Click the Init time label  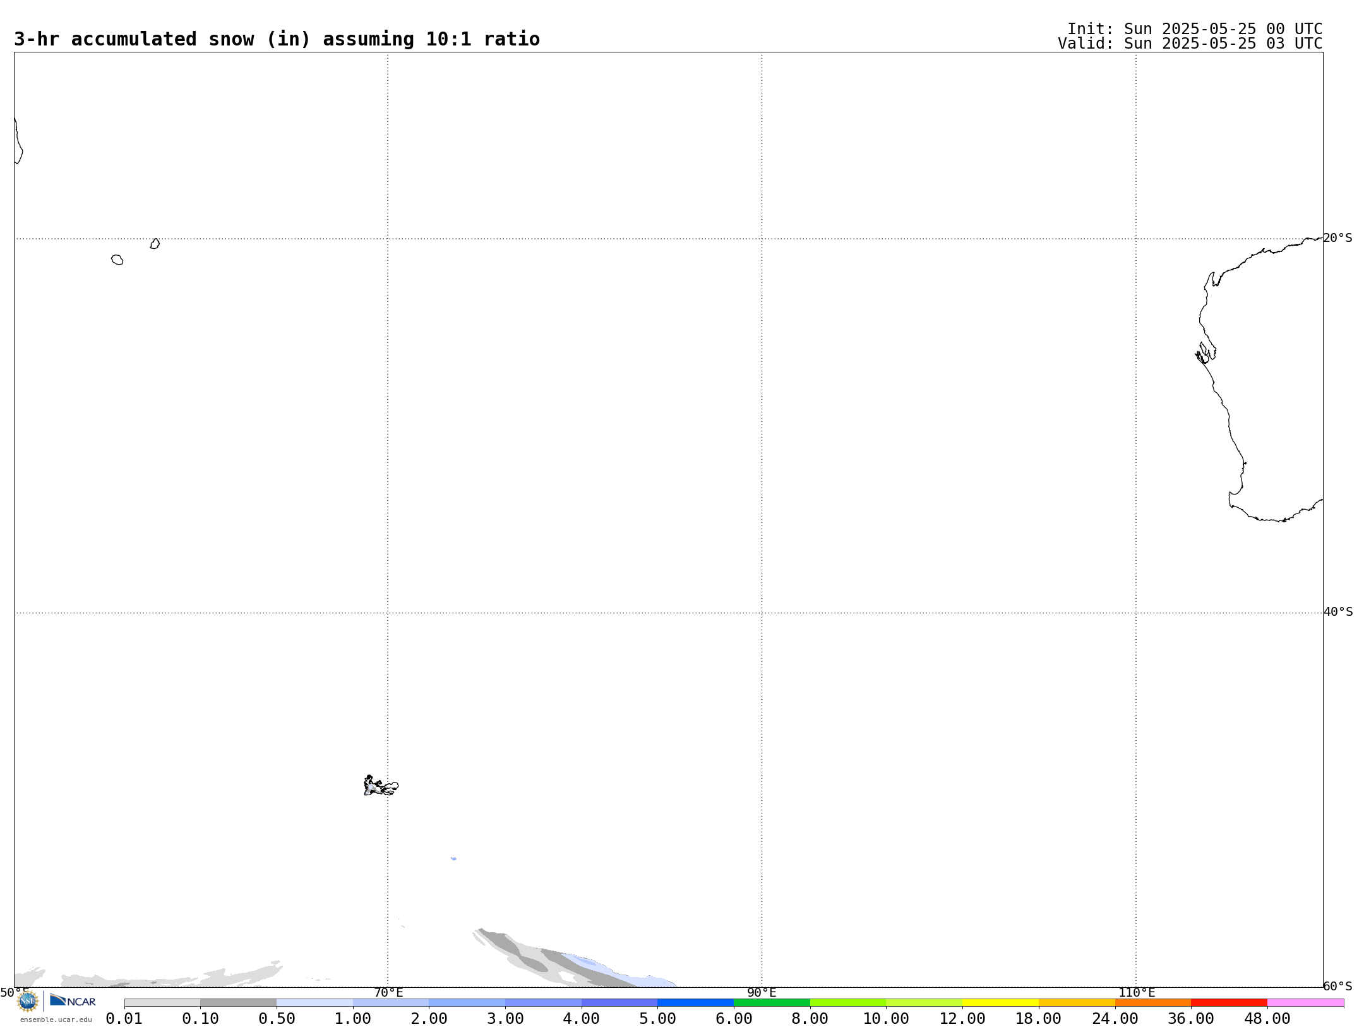(x=1195, y=29)
